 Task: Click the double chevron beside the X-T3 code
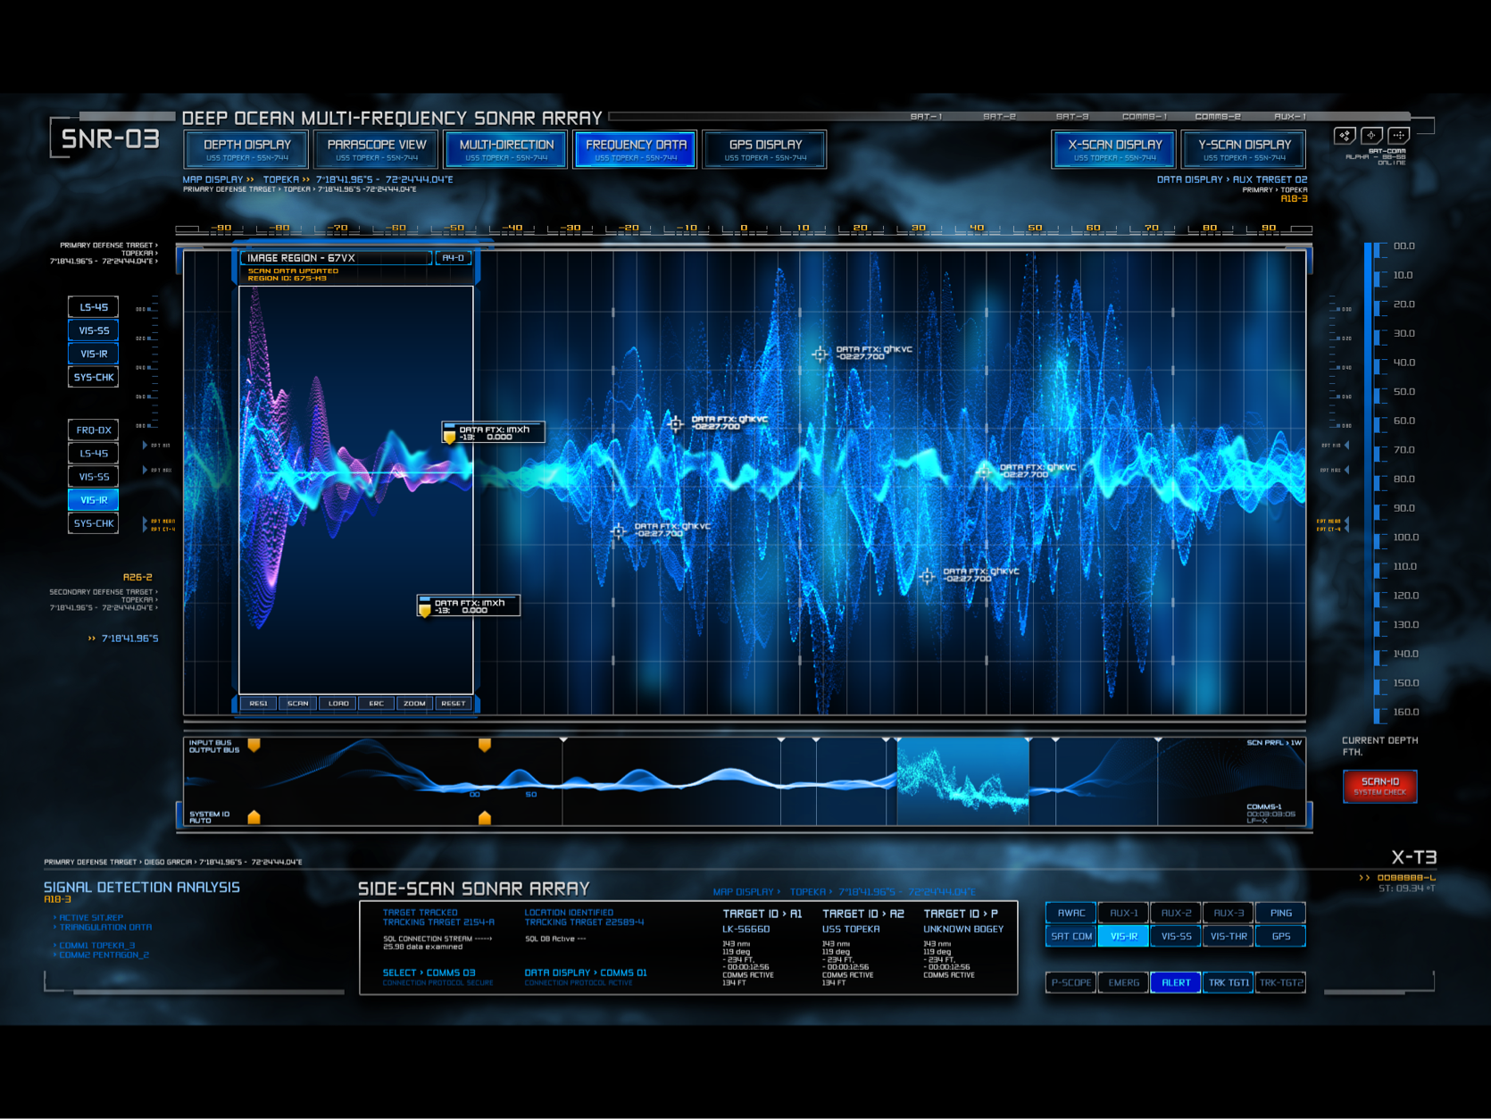tap(1364, 878)
